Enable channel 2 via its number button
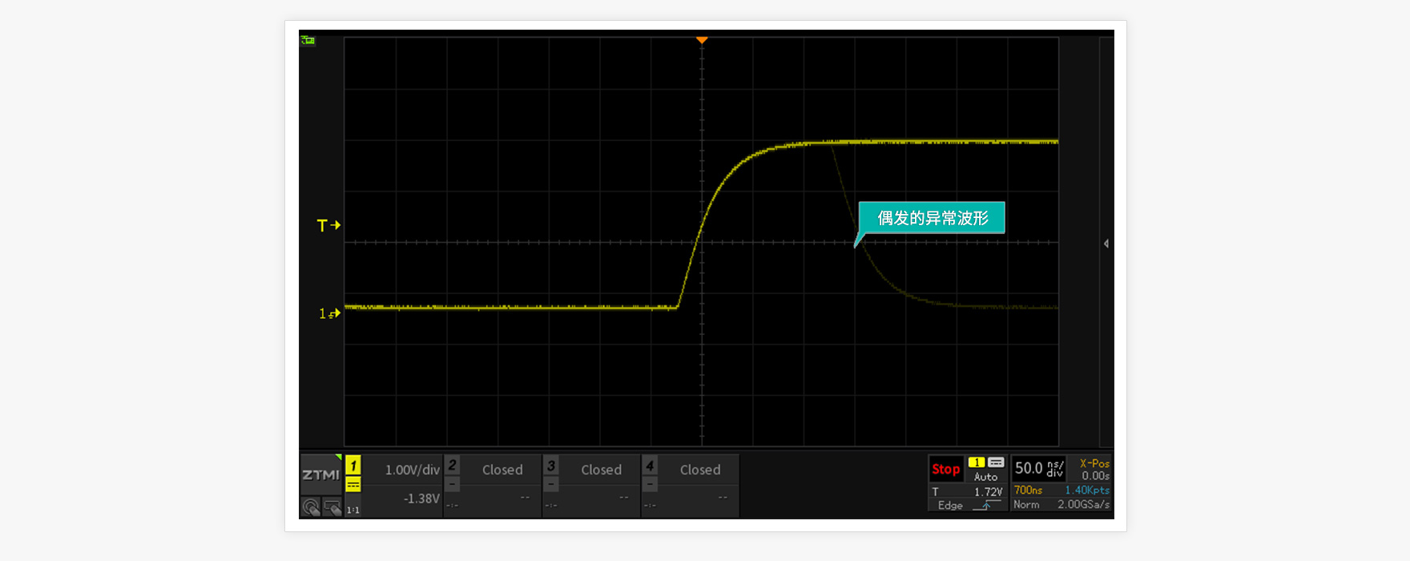1410x561 pixels. tap(453, 466)
